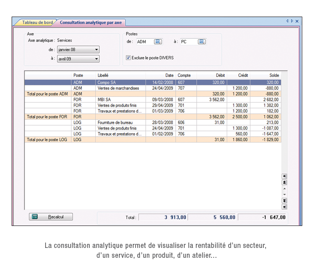Click the page-down double arrow button
This screenshot has height=269, width=313.
(x=284, y=200)
